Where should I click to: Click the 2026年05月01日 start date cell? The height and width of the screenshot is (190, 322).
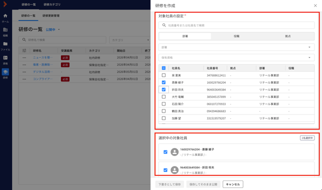tap(127, 72)
